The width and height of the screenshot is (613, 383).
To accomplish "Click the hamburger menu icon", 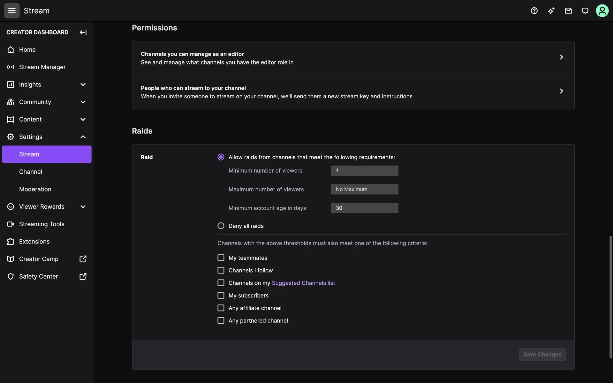I will coord(12,11).
